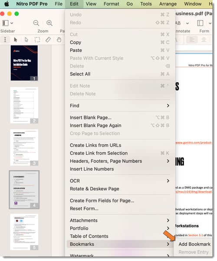Click Add Bookmark in submenu

[194, 244]
